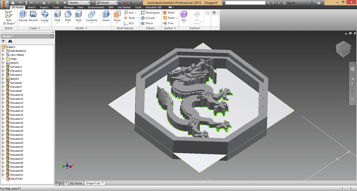Click the browser find binoculars icon
Image resolution: width=357 pixels, height=191 pixels.
click(10, 41)
